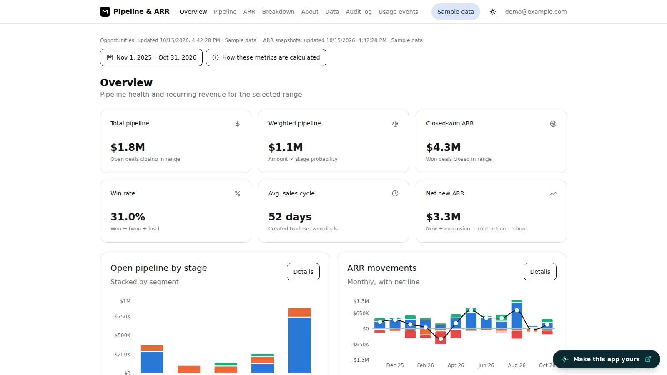
Task: Click the 31.0% Win rate value
Action: pyautogui.click(x=128, y=217)
